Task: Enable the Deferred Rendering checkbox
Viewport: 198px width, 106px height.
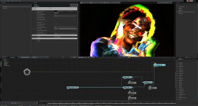Action: 55,18
